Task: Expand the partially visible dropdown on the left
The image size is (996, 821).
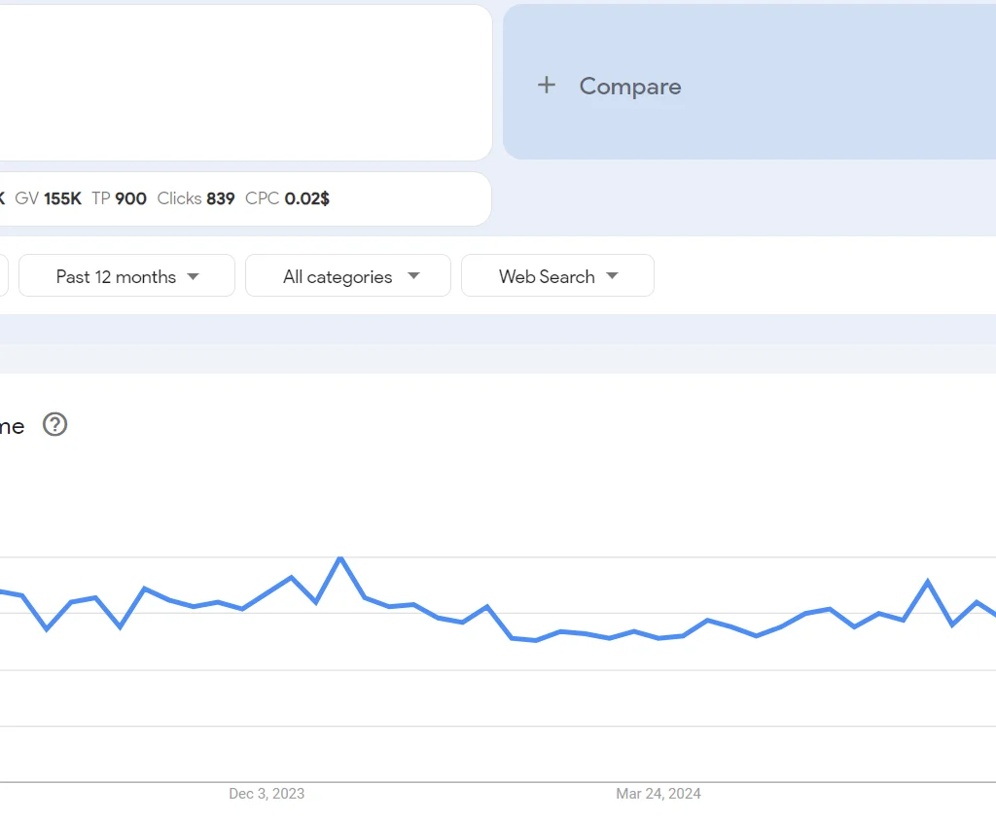Action: click(x=5, y=275)
